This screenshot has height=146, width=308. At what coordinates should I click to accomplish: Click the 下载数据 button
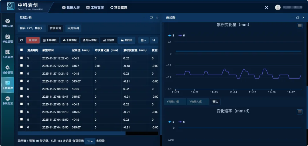(x=70, y=40)
